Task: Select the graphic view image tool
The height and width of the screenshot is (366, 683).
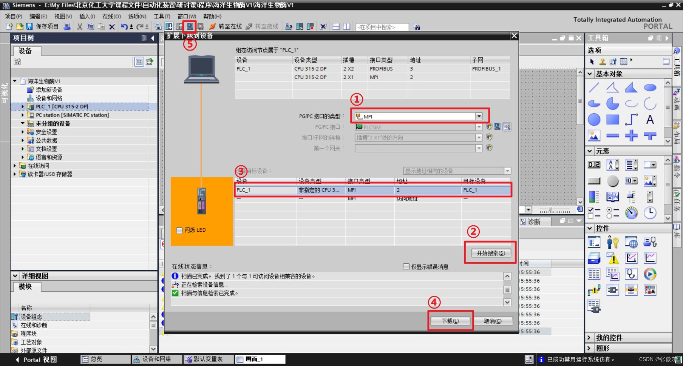Action: pyautogui.click(x=594, y=135)
